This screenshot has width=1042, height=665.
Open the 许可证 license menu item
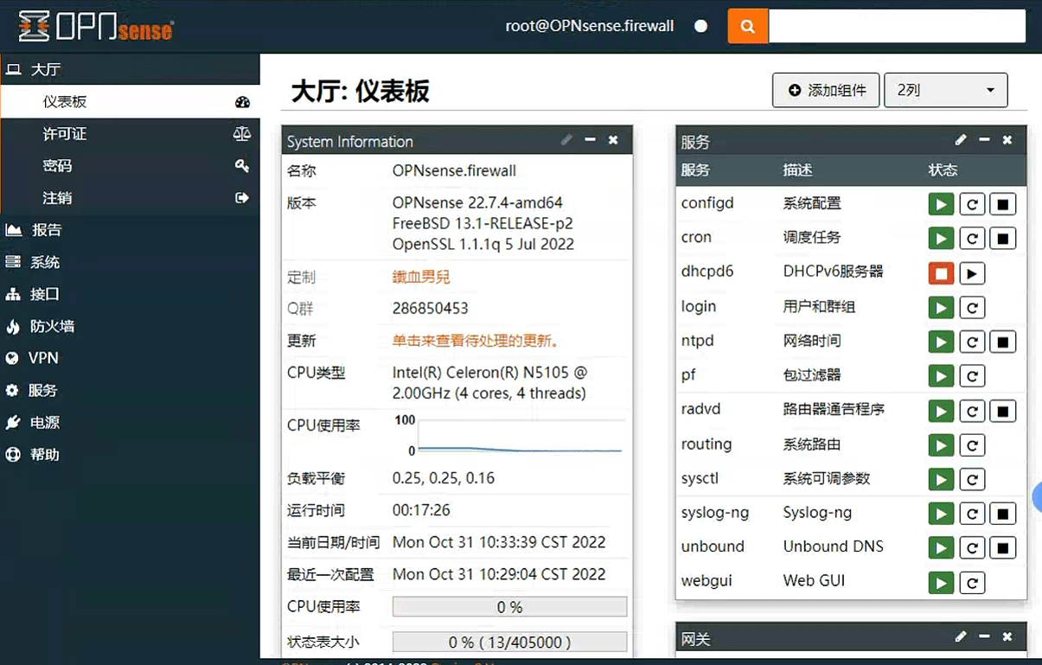65,134
